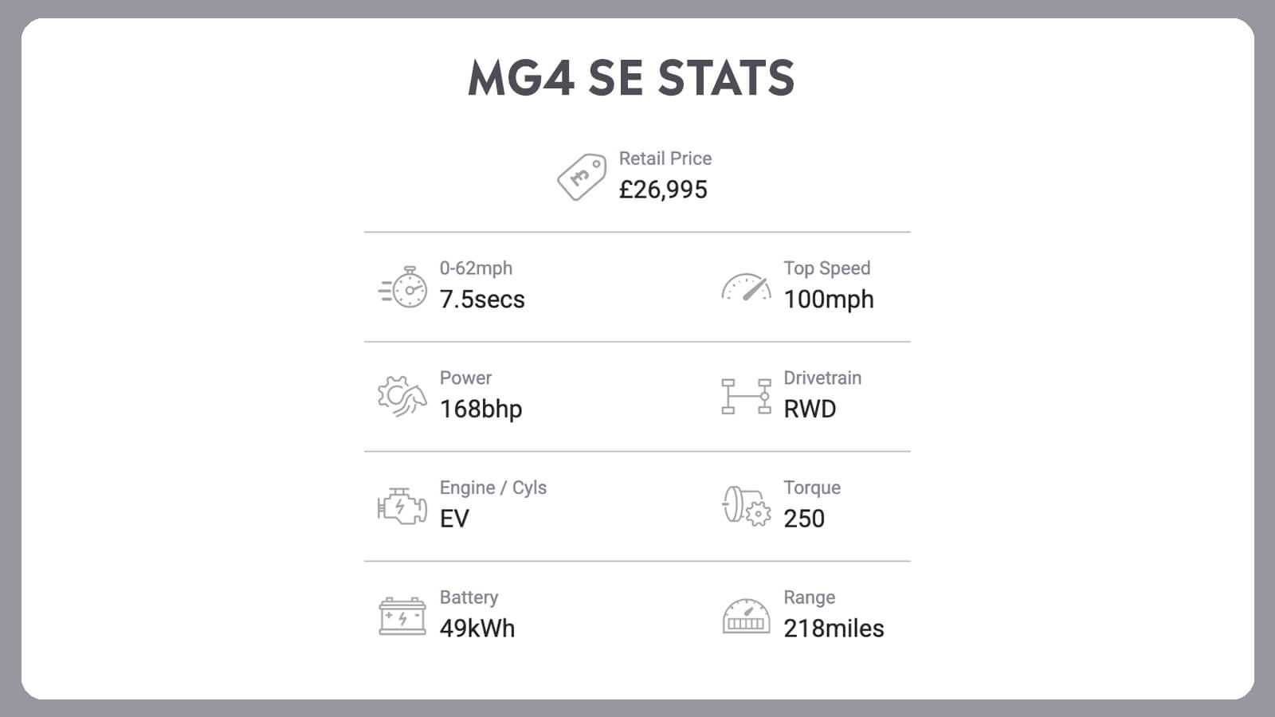Click the RWD drivetrain value
Image resolution: width=1275 pixels, height=717 pixels.
pyautogui.click(x=810, y=409)
